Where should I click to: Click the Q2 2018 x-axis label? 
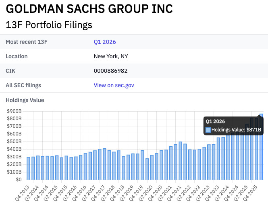108,193
